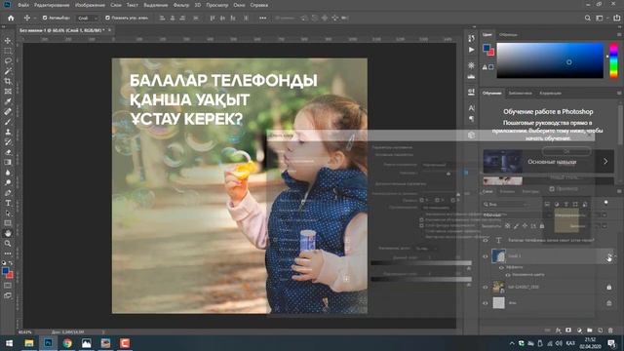624x351 pixels.
Task: Select the Hand tool
Action: click(x=8, y=233)
